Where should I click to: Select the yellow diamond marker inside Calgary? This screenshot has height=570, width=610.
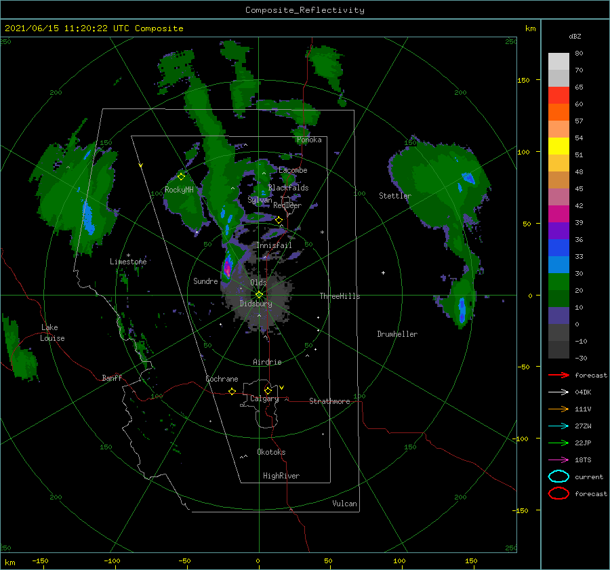pos(268,390)
